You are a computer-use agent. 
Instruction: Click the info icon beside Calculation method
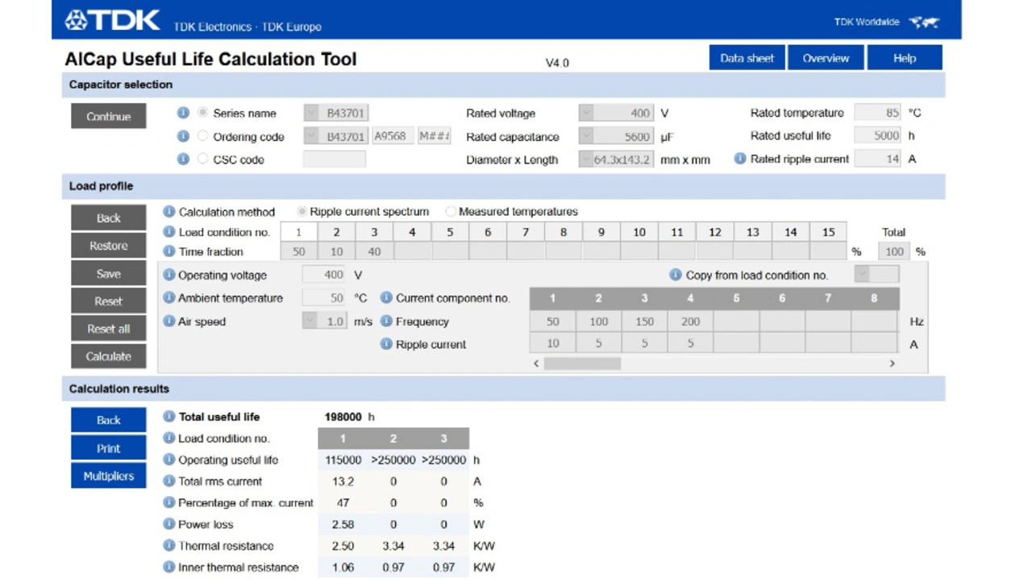pos(169,212)
